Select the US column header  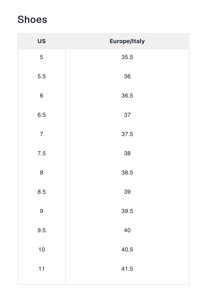[x=42, y=41]
